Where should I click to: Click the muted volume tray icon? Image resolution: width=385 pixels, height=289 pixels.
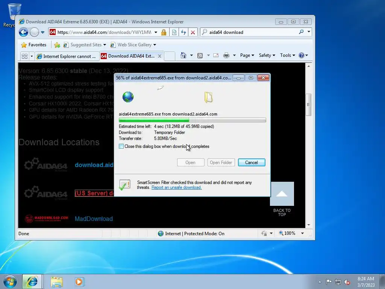pos(347,282)
